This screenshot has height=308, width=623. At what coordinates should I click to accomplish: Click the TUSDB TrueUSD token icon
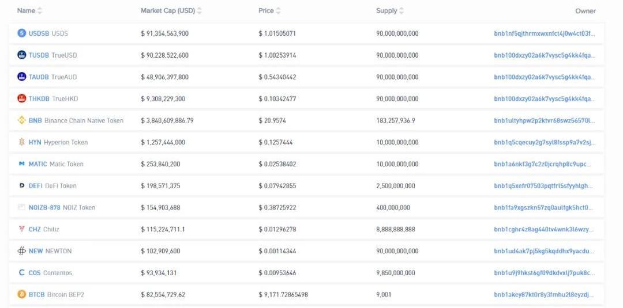[22, 55]
